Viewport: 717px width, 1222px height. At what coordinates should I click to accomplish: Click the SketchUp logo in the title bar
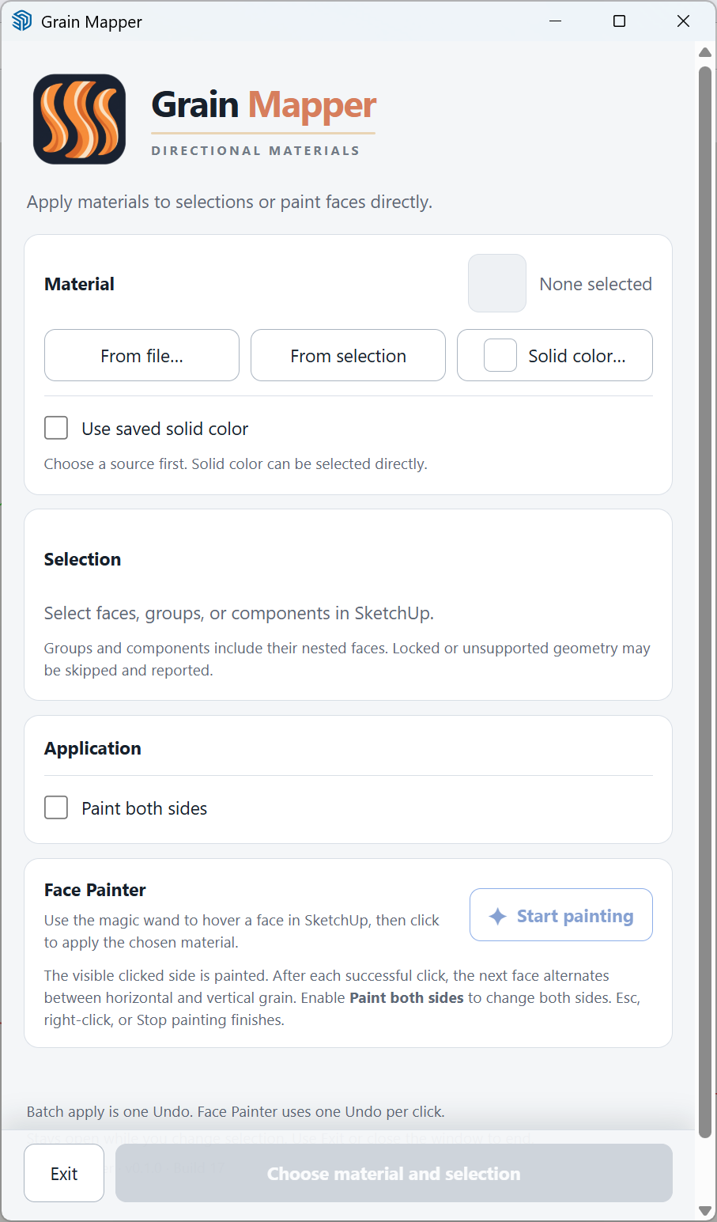[22, 21]
